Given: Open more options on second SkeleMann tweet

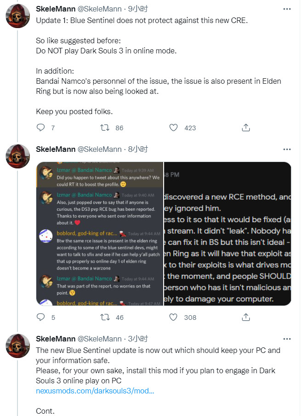Looking at the screenshot, I should click(x=287, y=149).
